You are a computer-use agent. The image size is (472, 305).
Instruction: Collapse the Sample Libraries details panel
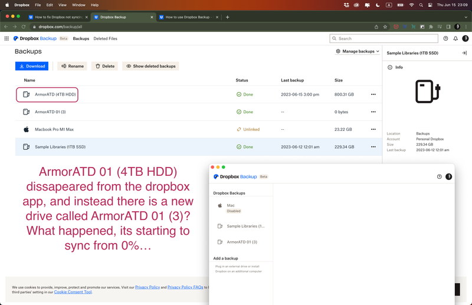pyautogui.click(x=464, y=53)
